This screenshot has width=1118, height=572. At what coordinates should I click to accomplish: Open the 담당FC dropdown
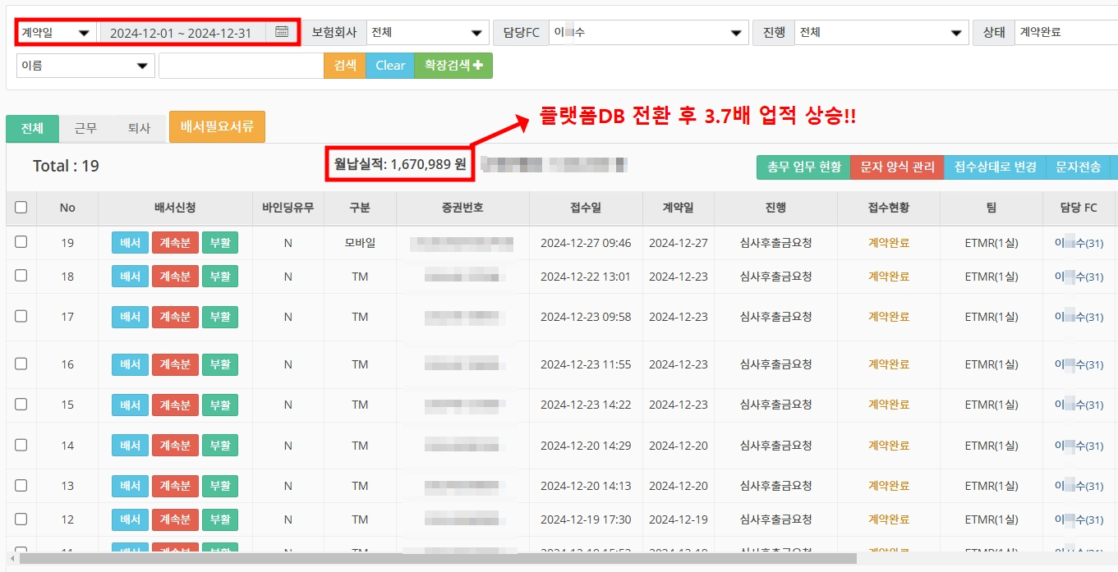(649, 32)
